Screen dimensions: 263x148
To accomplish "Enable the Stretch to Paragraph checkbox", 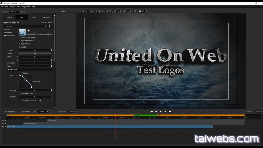I will coord(20,37).
